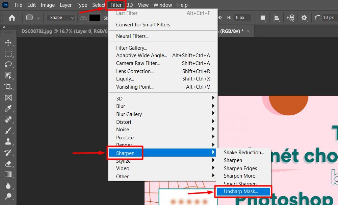Viewport: 338px width, 205px height.
Task: Select the Dodge tool
Action: pyautogui.click(x=8, y=196)
